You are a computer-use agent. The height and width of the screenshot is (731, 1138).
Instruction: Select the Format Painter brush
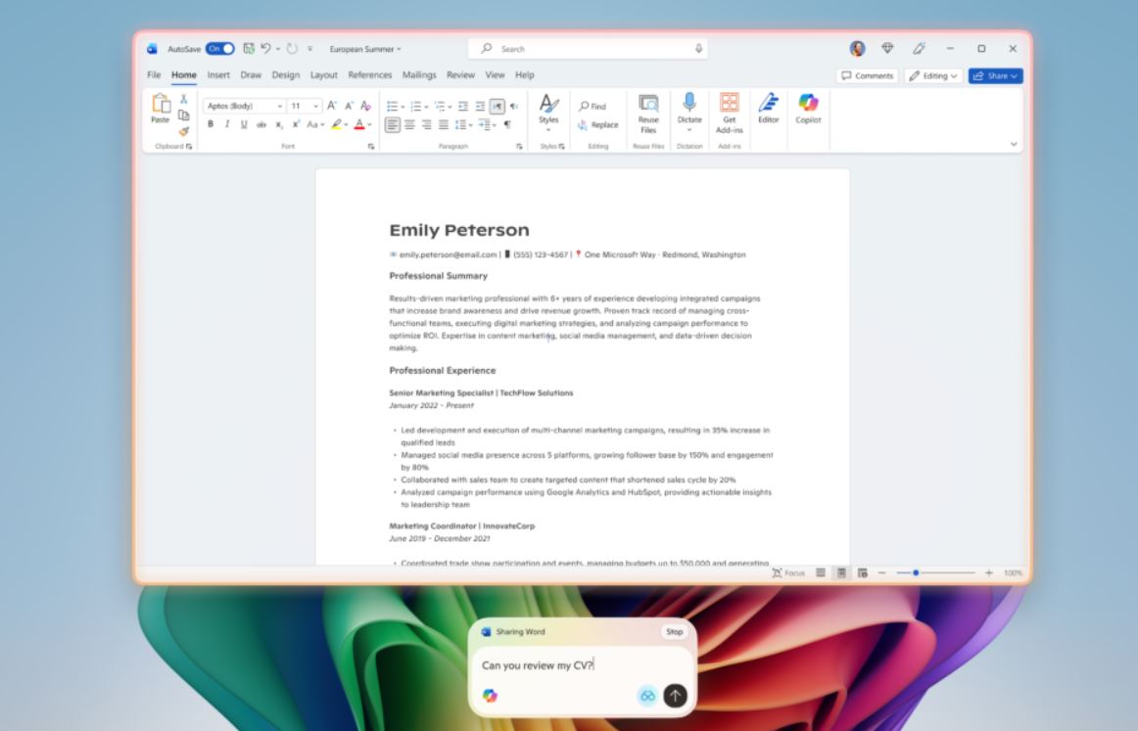183,131
